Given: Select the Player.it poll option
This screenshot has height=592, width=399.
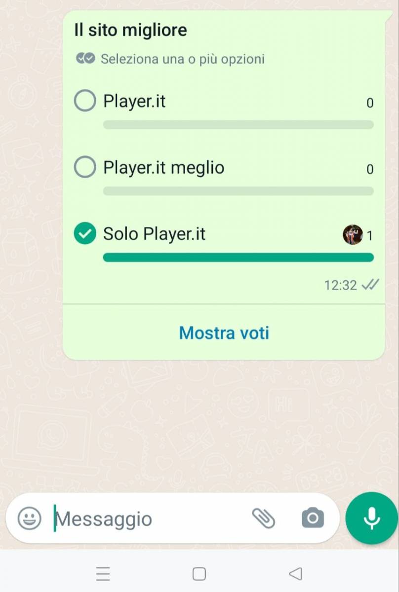Looking at the screenshot, I should (85, 102).
